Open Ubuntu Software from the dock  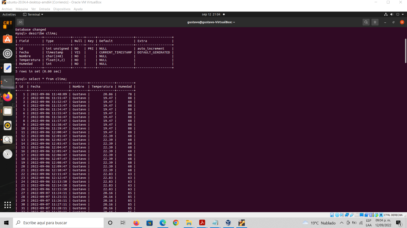[x=8, y=39]
